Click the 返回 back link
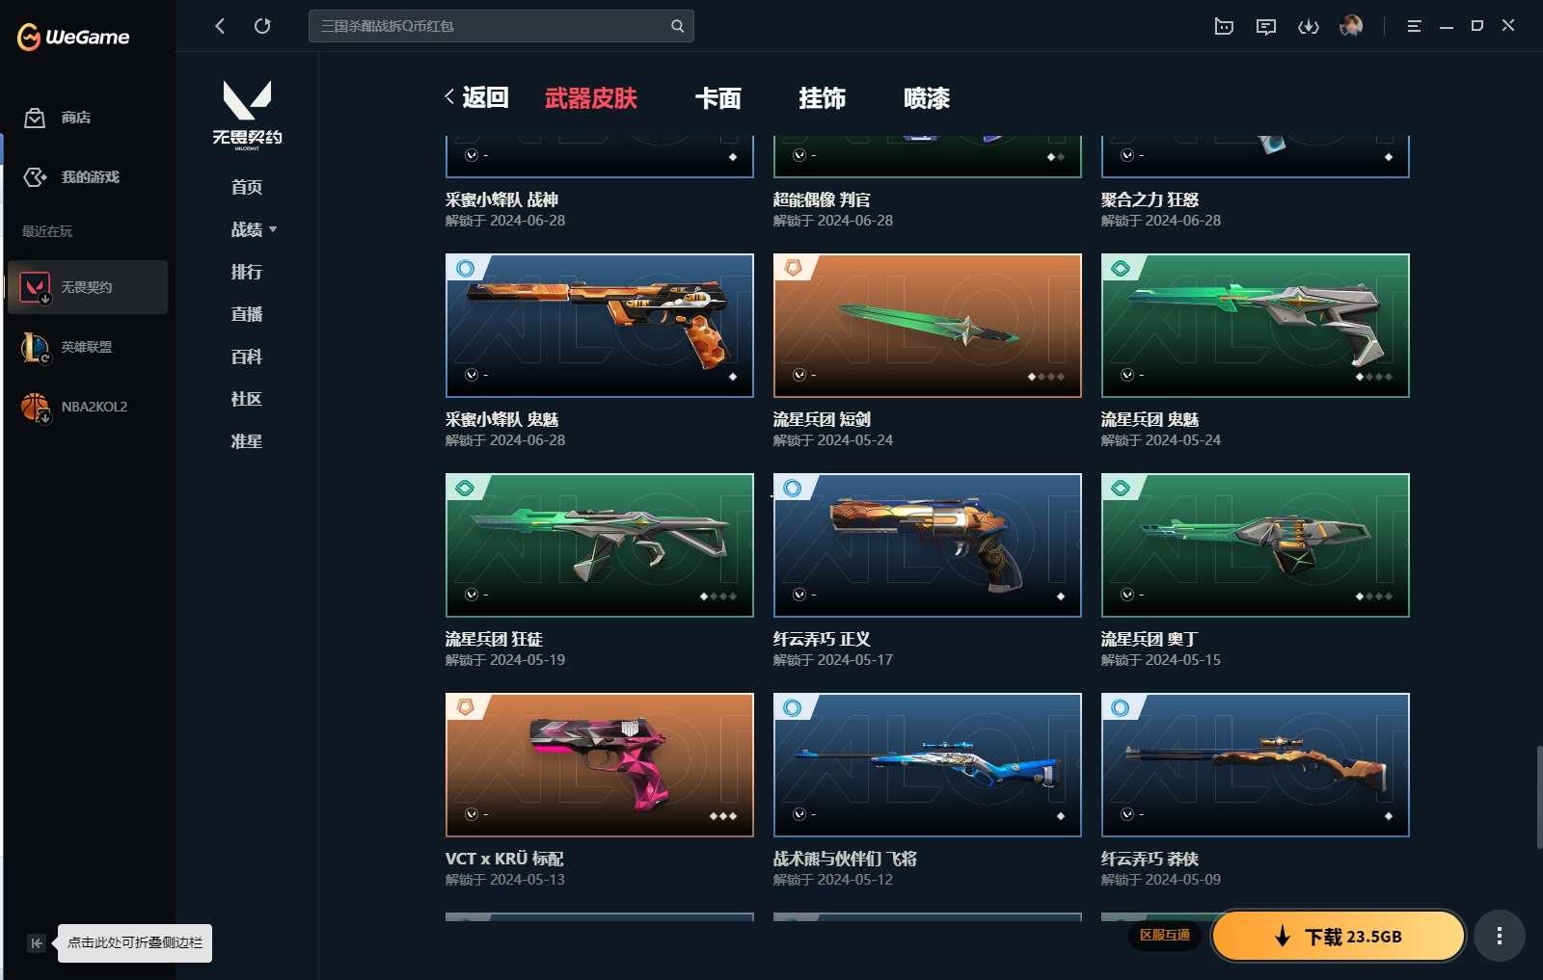 [476, 97]
